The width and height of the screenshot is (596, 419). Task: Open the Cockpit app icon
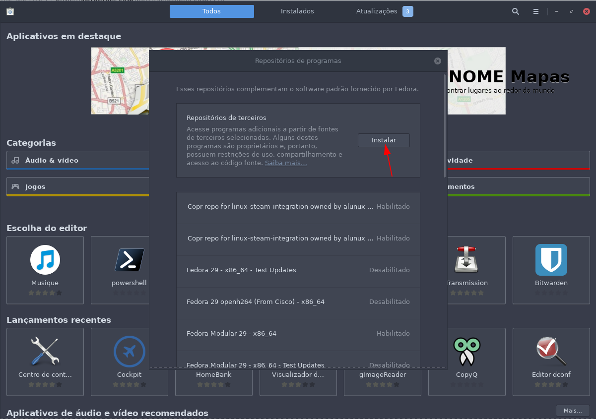pyautogui.click(x=129, y=352)
